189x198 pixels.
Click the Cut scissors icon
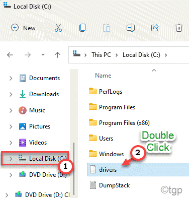click(58, 28)
